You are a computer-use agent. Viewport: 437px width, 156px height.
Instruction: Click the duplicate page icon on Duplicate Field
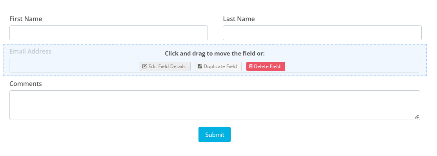[x=200, y=66]
